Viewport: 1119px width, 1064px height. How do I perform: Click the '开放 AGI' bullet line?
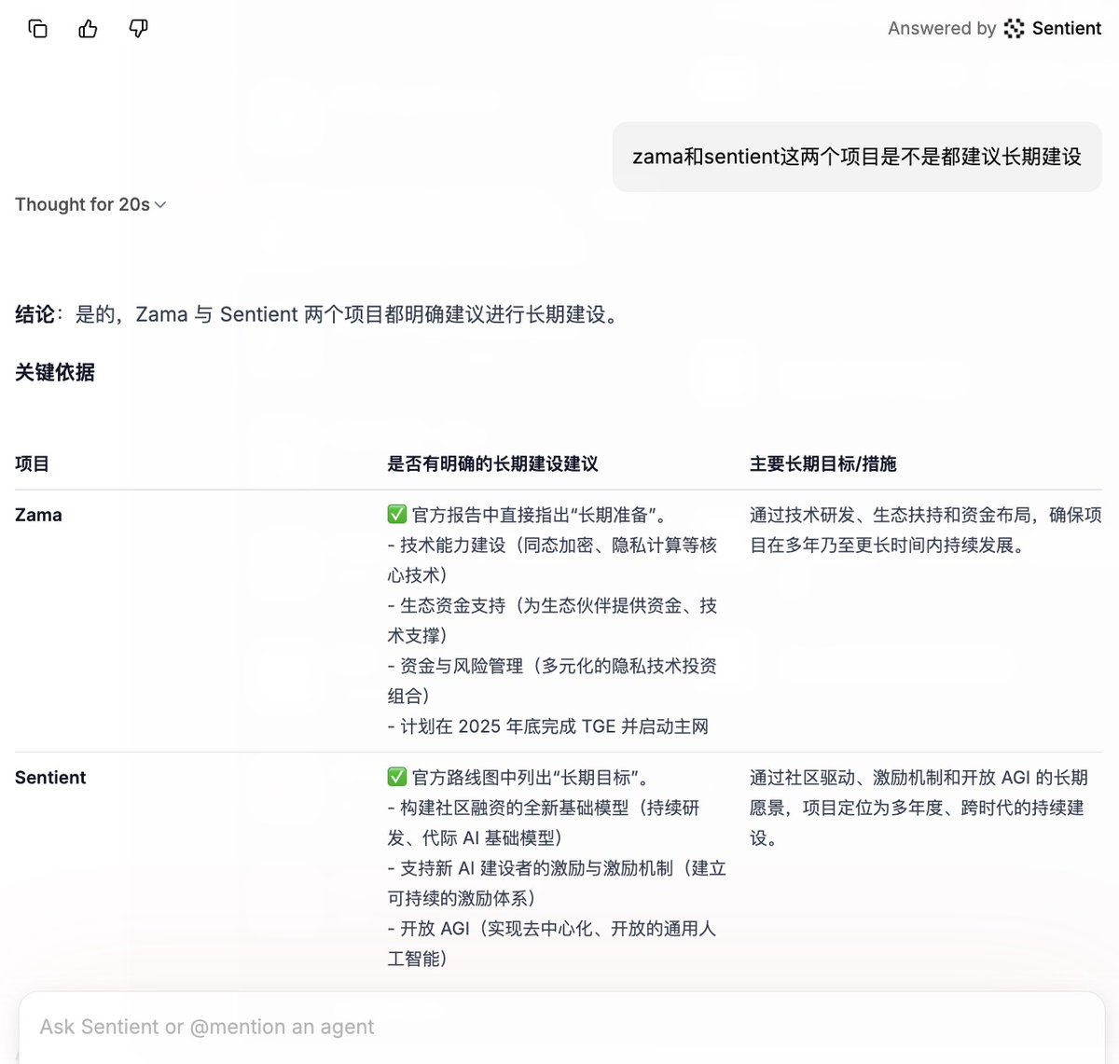pos(552,944)
